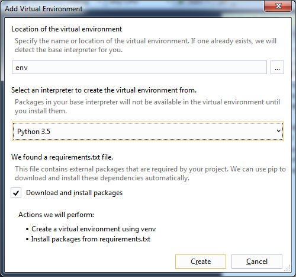The width and height of the screenshot is (296, 277).
Task: Click the "We found a requirements.txt file." heading
Action: coord(62,157)
